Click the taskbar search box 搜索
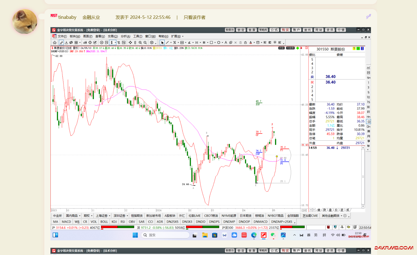Viewport: 417px width, 255px height. [165, 235]
